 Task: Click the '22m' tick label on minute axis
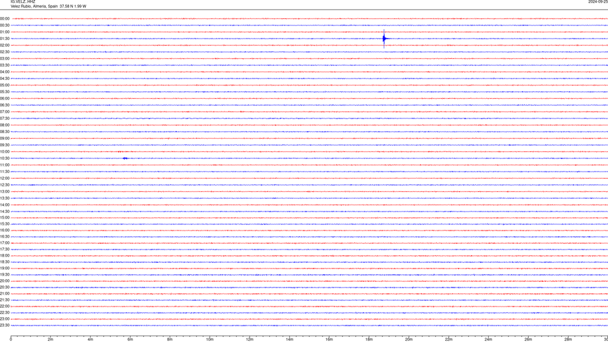tap(448, 339)
